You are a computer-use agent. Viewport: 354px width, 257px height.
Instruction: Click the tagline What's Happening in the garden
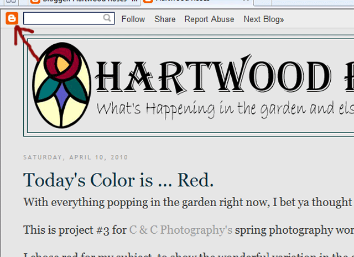coord(225,109)
